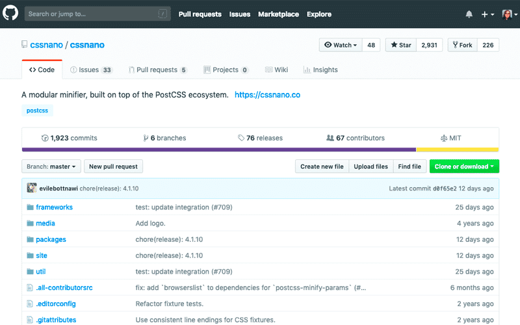
Task: Switch to the Issues tab
Action: [91, 70]
